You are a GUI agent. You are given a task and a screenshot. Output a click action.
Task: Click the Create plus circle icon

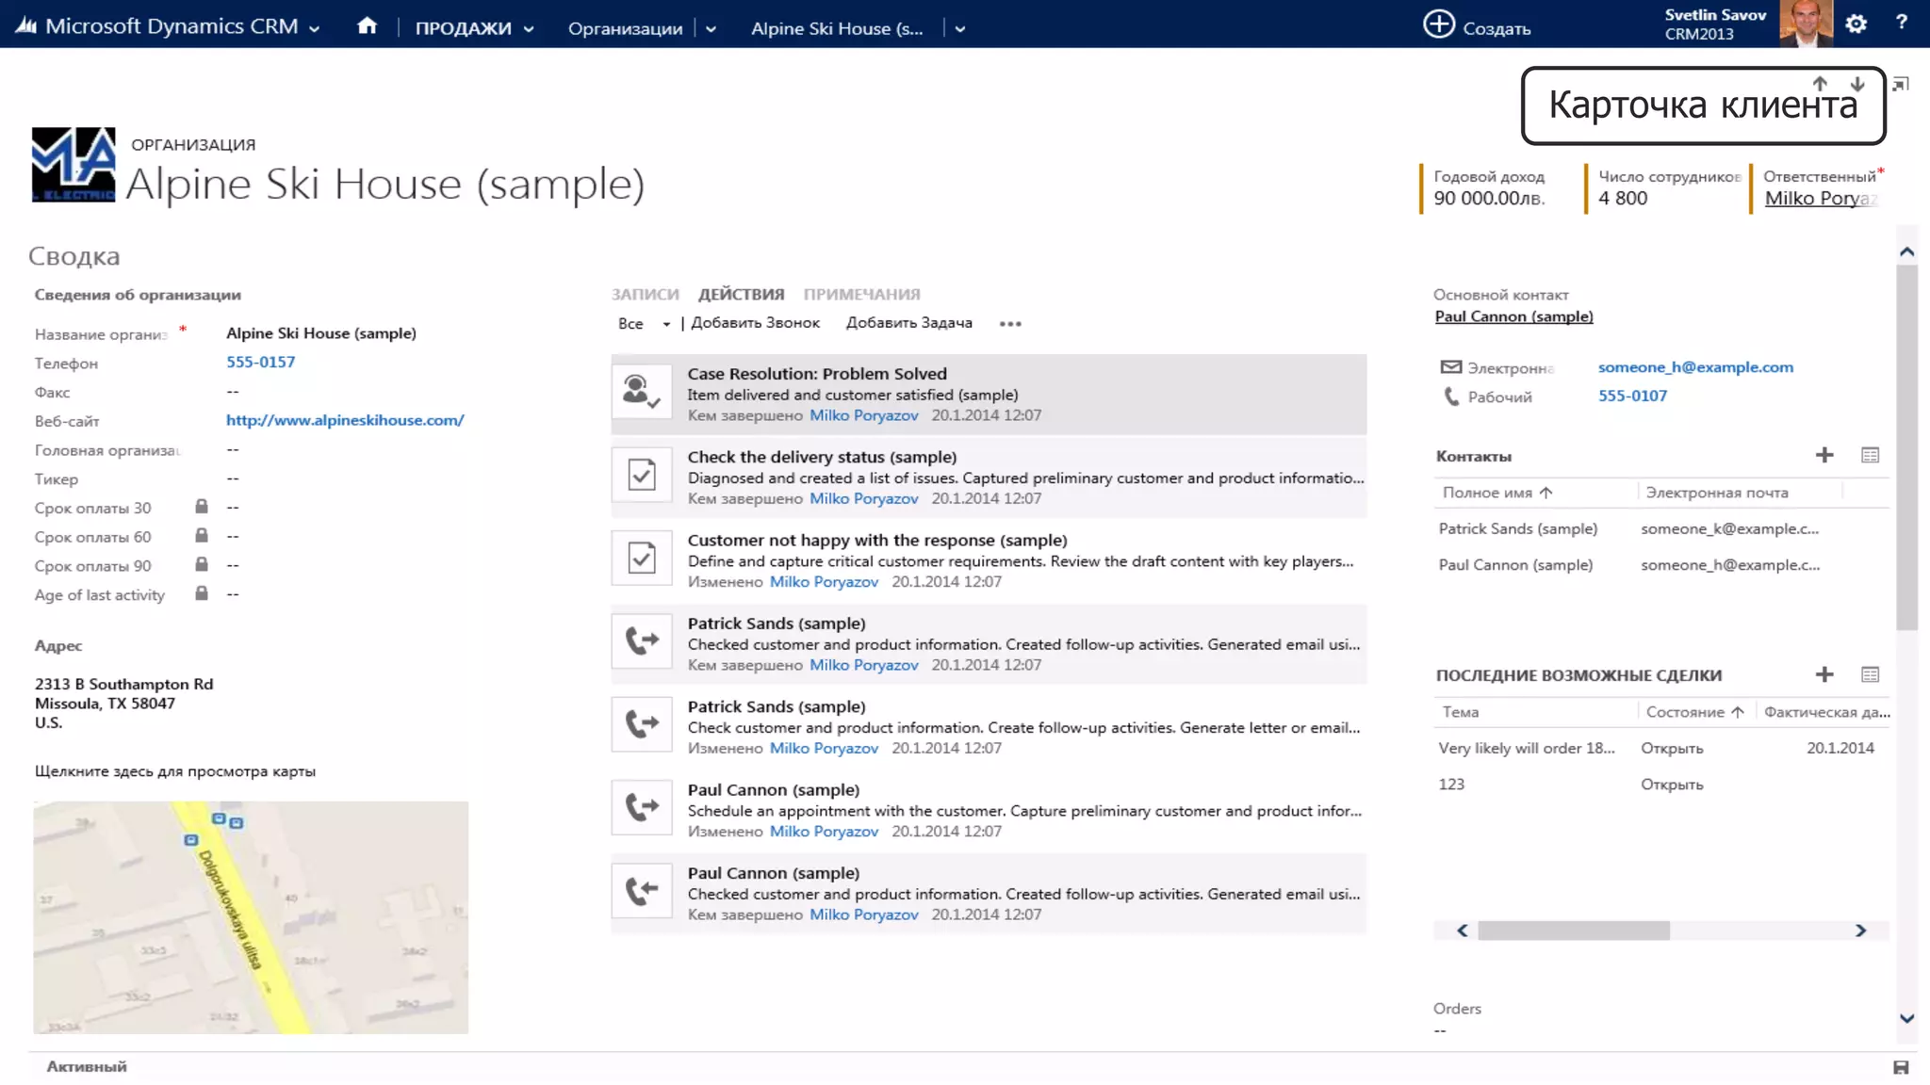point(1438,24)
